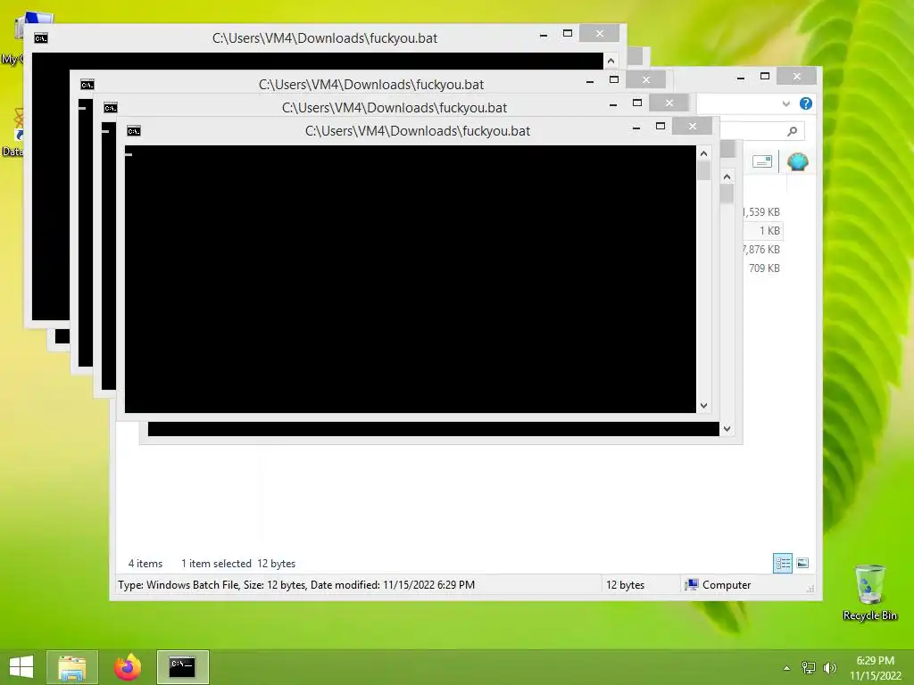Click the cmd icon of third fuckyou.bat window
This screenshot has width=914, height=685.
click(87, 85)
